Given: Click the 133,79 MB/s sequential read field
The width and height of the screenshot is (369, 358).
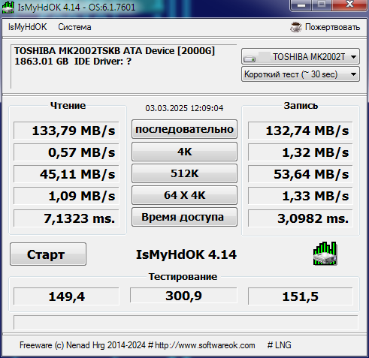Looking at the screenshot, I should 66,131.
